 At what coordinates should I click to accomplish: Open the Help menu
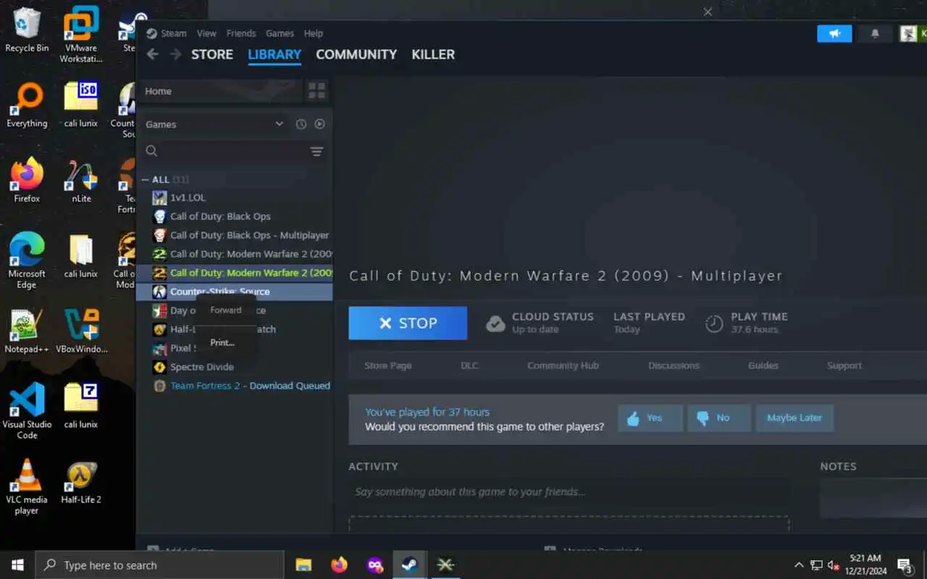[x=314, y=33]
